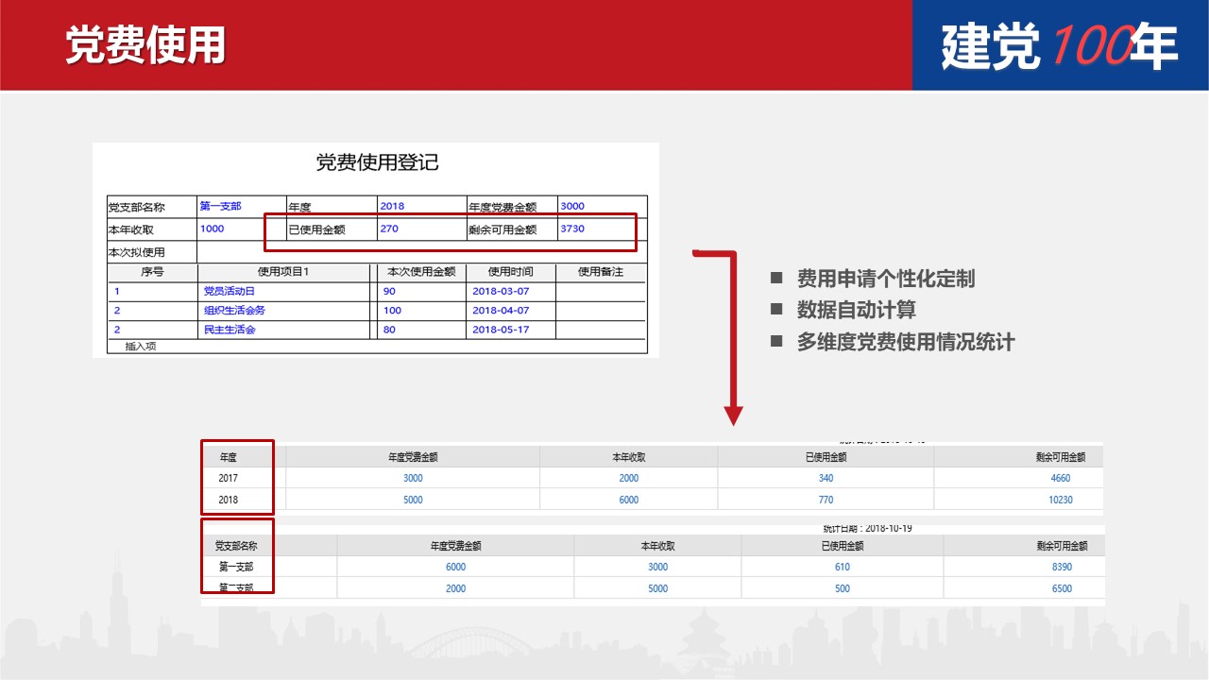Screen dimensions: 1209x680
Task: Click the empty 本次拟使用 input field
Action: pyautogui.click(x=420, y=252)
